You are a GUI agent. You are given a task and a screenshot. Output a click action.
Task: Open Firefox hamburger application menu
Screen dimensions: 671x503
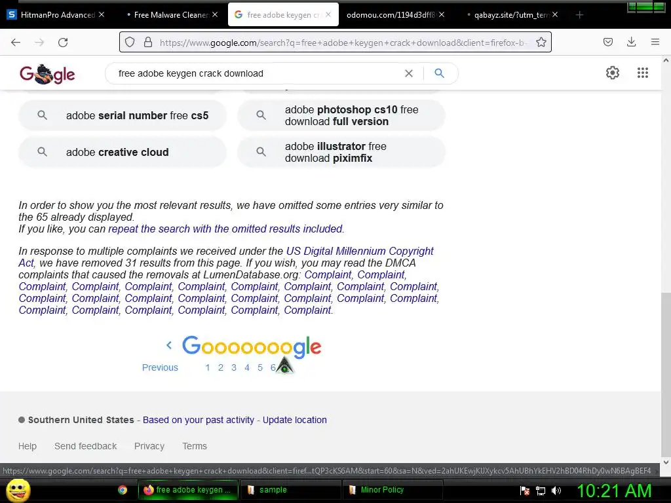[x=655, y=42]
